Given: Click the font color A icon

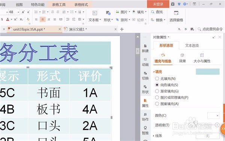Looking at the screenshot, I should 7,19.
